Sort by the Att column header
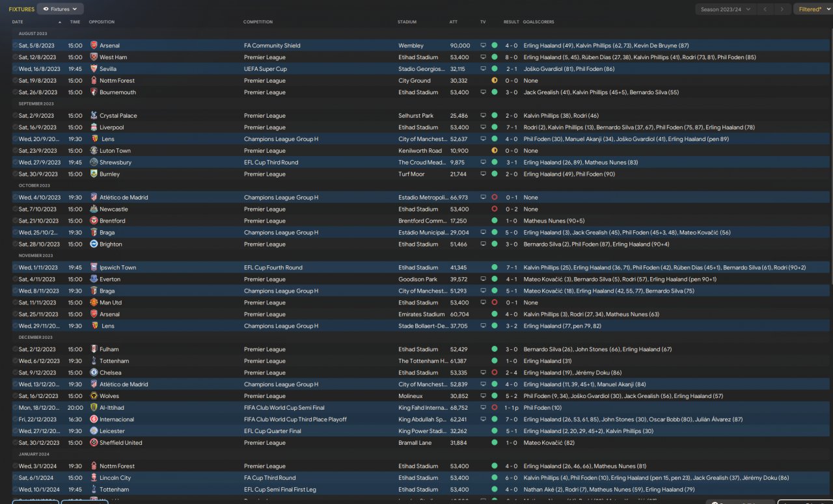 point(453,22)
